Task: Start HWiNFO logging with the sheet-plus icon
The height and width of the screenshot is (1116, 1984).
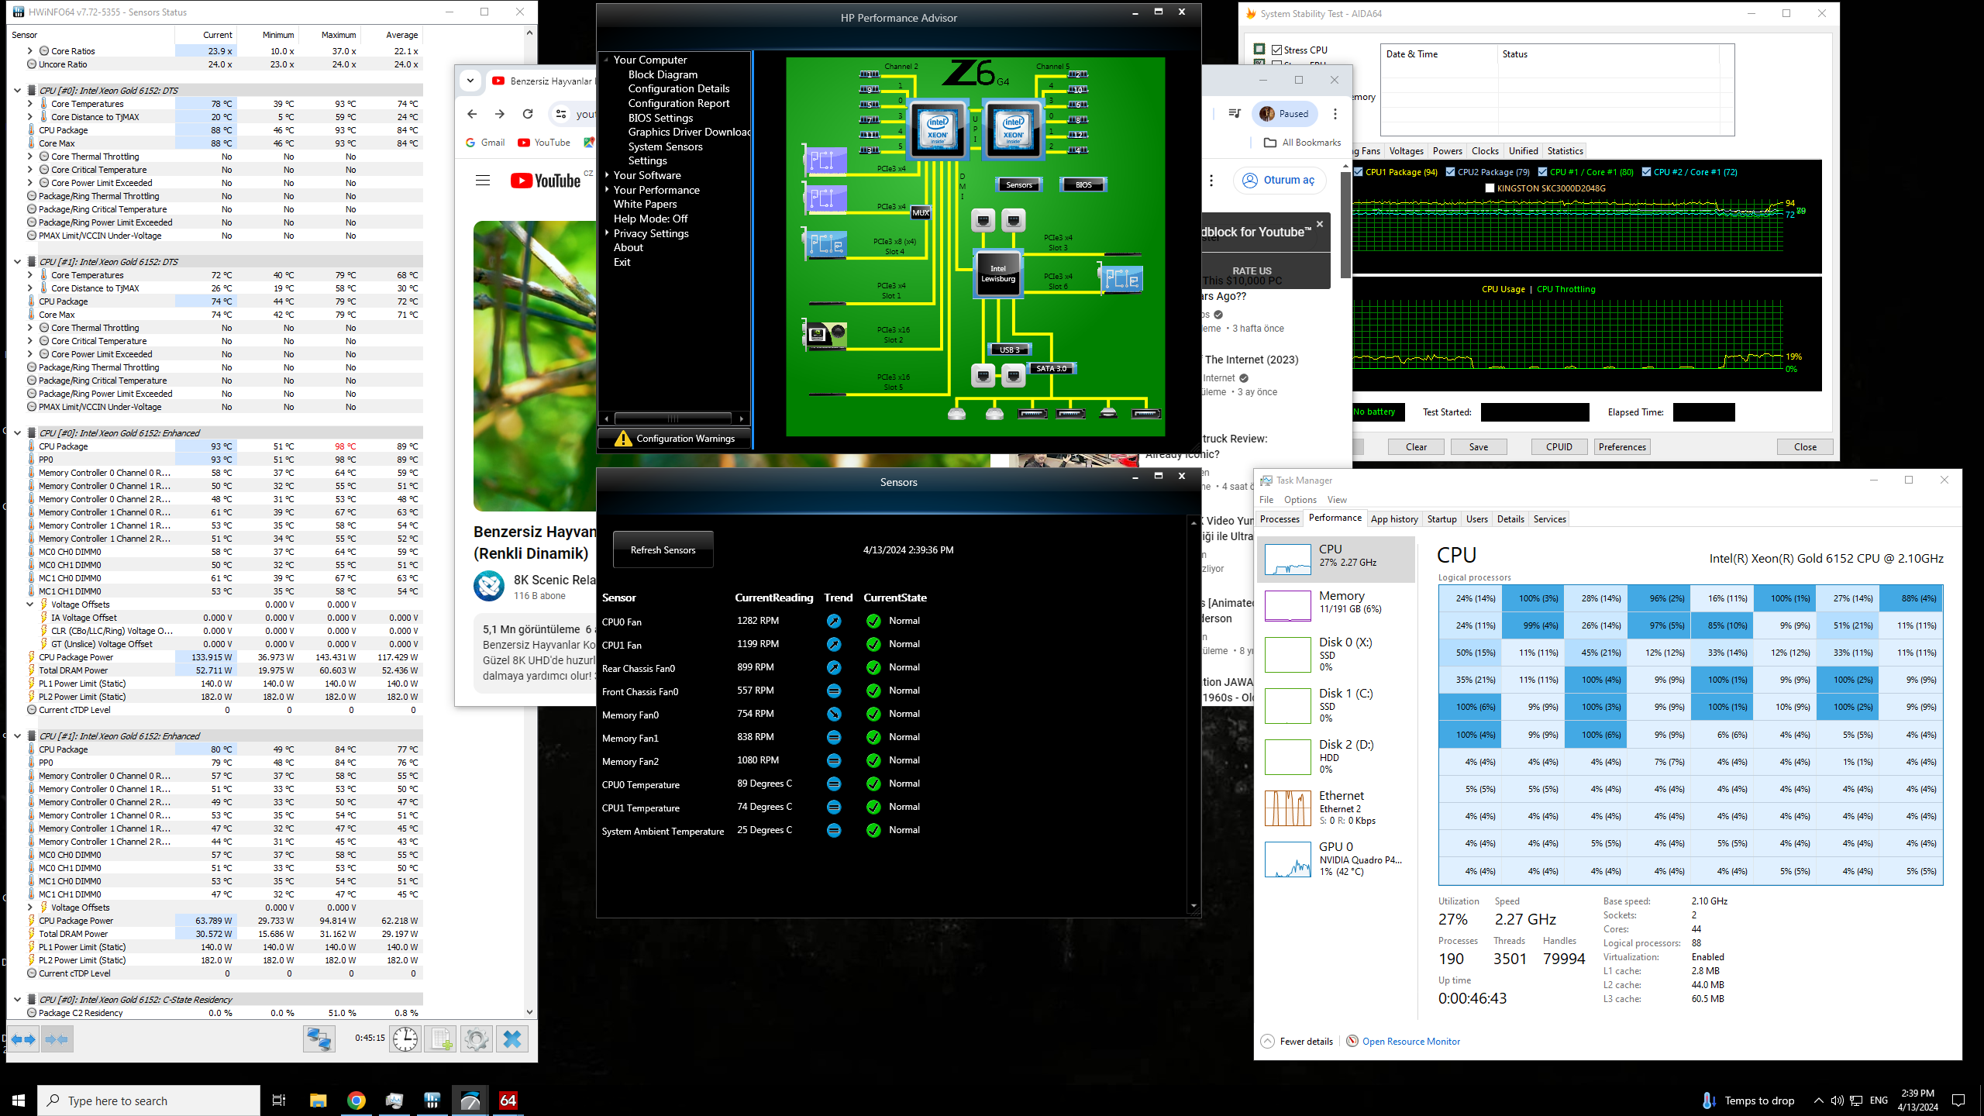Action: pyautogui.click(x=441, y=1038)
